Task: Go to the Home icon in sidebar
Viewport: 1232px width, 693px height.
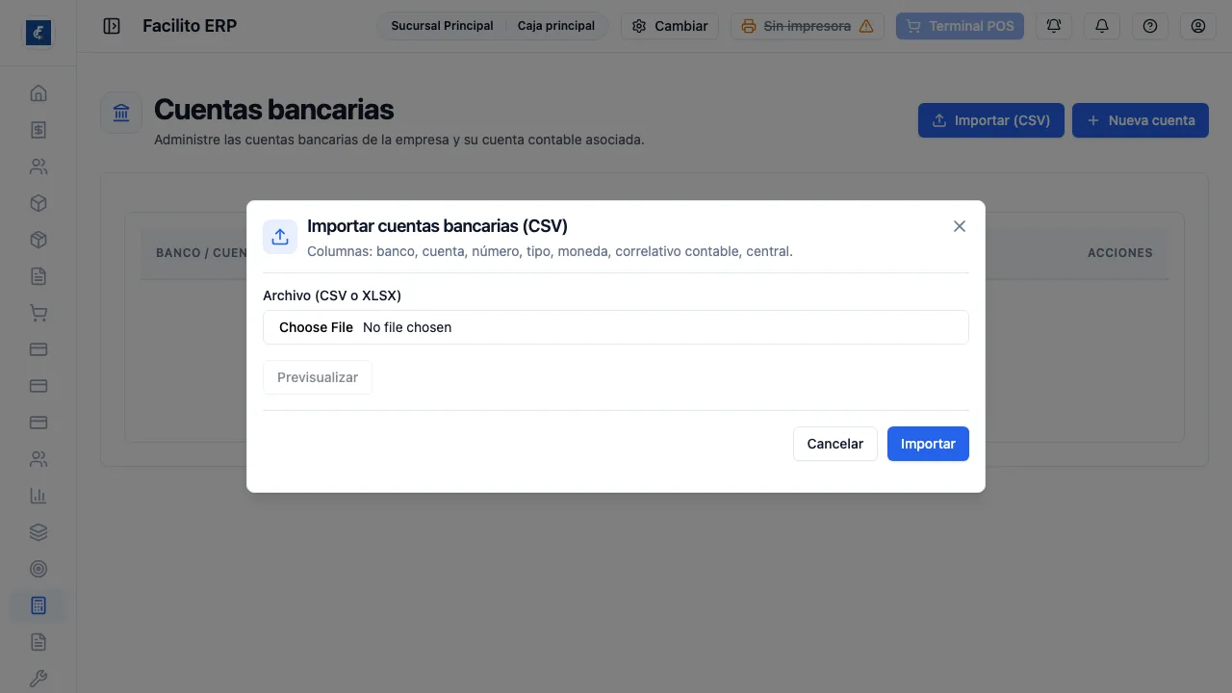Action: [38, 93]
